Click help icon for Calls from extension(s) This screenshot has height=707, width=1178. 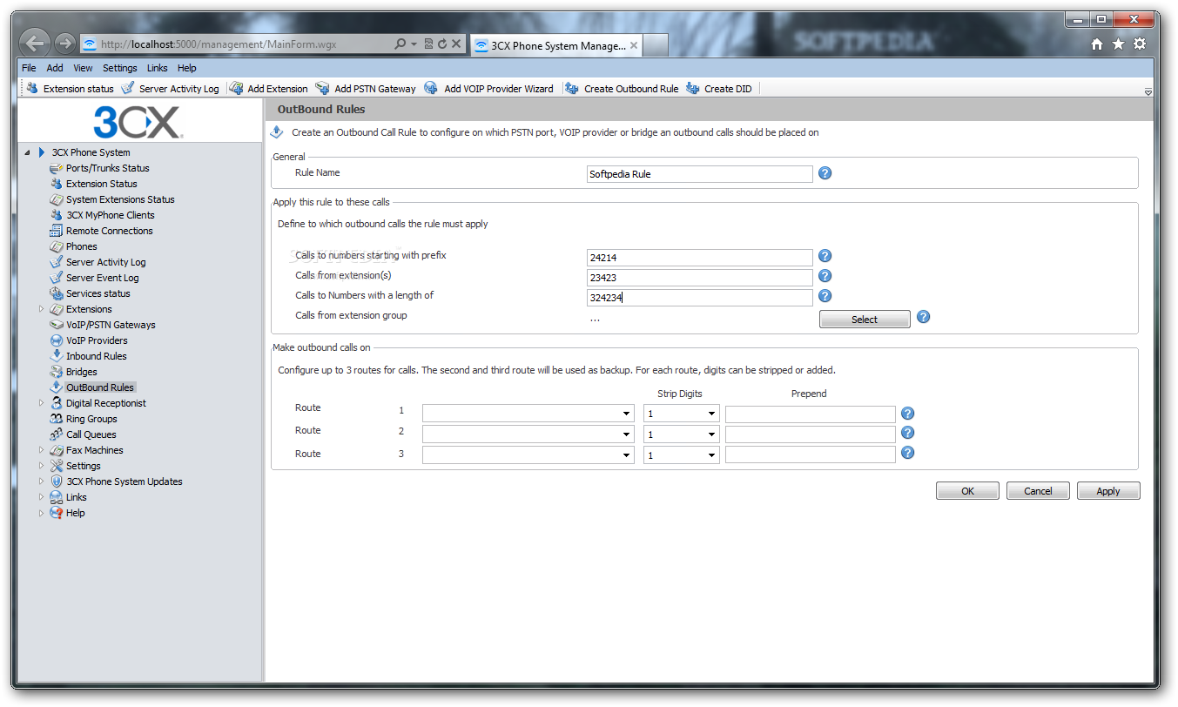[825, 277]
